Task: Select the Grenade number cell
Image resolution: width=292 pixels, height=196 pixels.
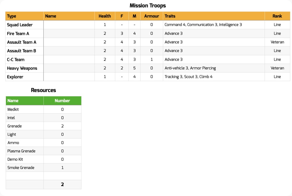Action: (62, 126)
